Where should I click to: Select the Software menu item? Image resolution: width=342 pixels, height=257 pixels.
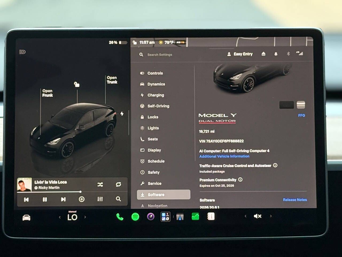[164, 195]
